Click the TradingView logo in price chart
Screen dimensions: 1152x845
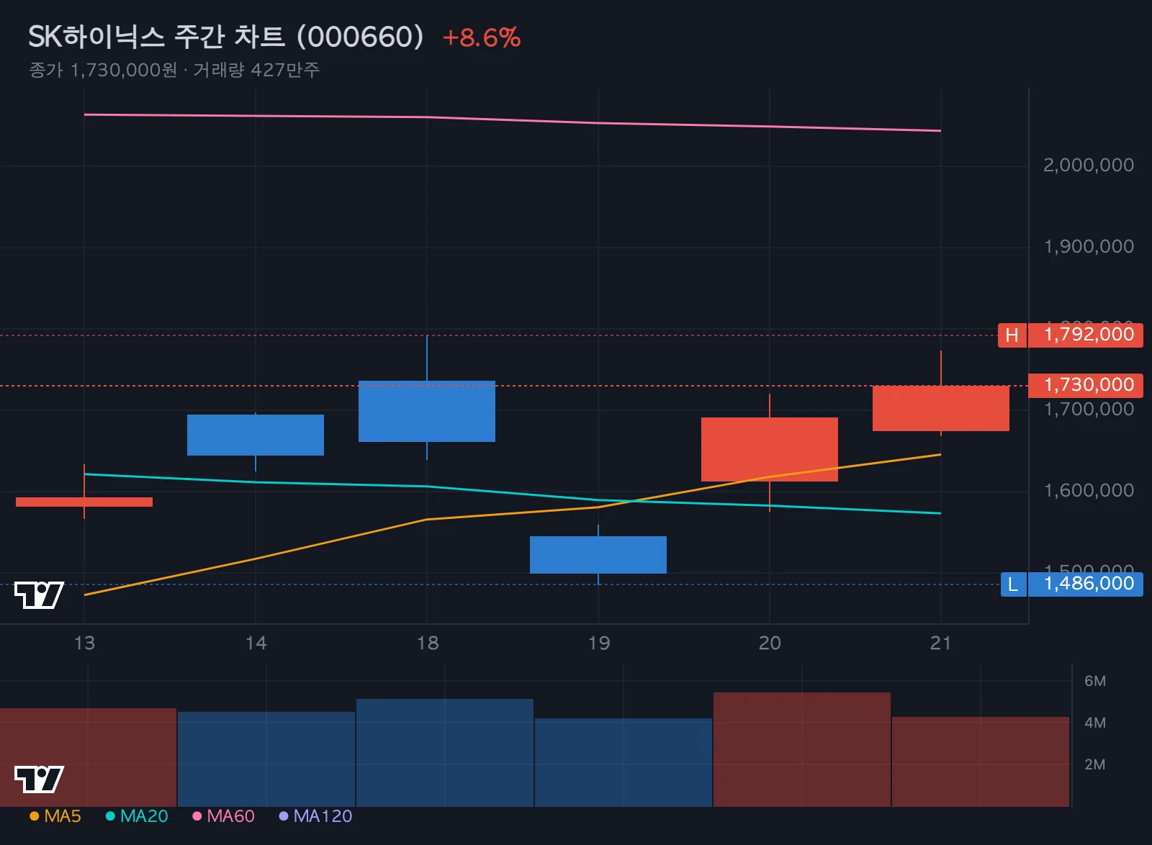(x=39, y=595)
